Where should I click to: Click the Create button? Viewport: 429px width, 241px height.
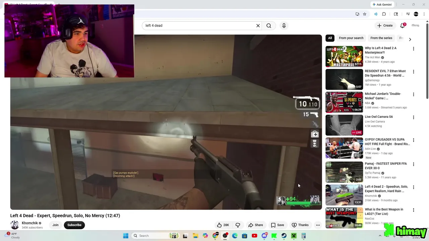pyautogui.click(x=385, y=25)
